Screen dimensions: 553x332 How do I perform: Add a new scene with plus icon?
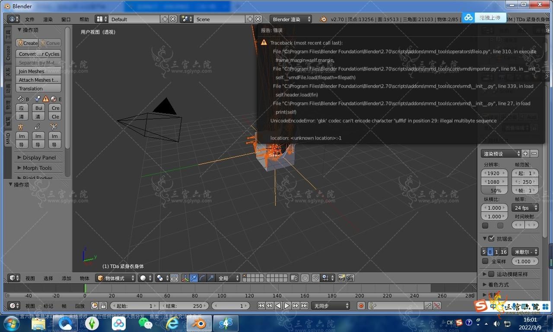[250, 19]
